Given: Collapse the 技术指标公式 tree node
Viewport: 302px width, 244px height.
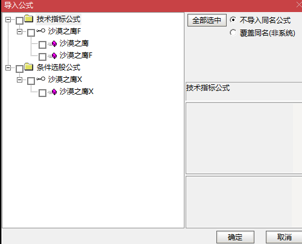Looking at the screenshot, I should [8, 19].
